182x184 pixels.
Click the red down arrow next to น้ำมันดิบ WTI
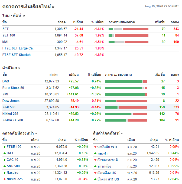(95, 147)
